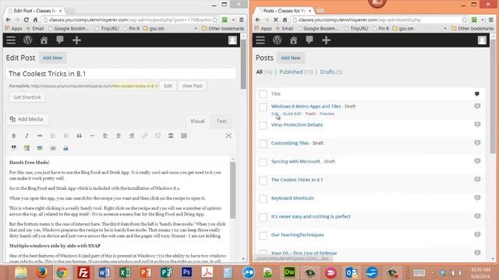
Task: Filter posts by Published
Action: coord(291,72)
